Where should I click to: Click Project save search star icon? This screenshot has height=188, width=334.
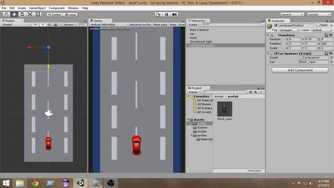[x=261, y=92]
